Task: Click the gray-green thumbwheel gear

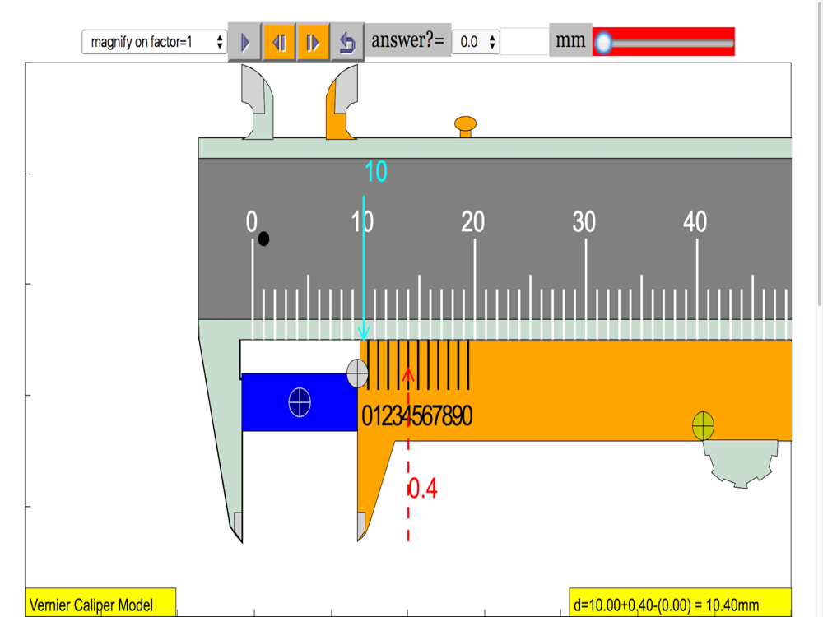Action: pyautogui.click(x=741, y=464)
